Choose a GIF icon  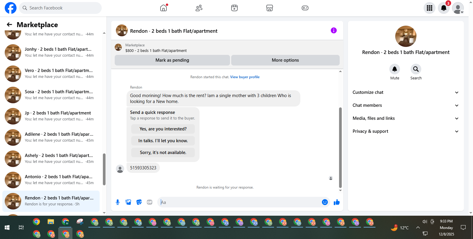click(x=150, y=202)
